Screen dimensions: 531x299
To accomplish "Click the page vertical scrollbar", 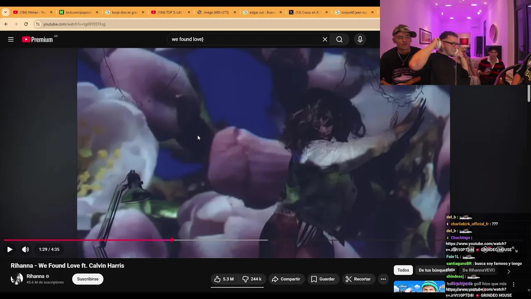I will point(529,93).
